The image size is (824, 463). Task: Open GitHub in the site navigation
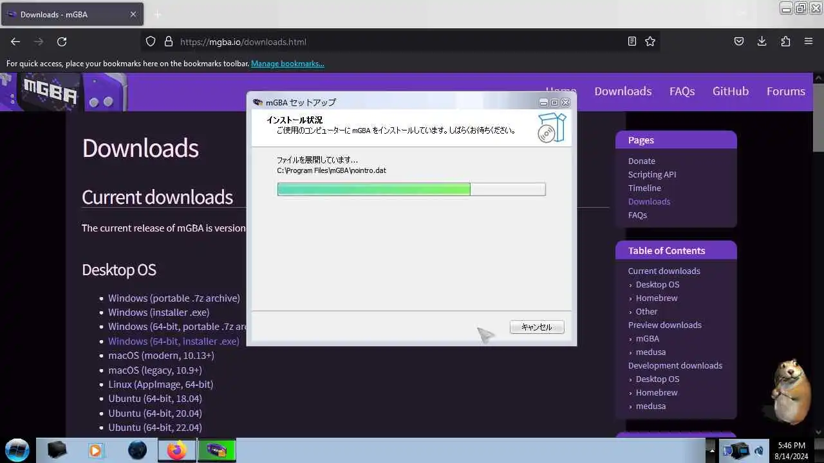[731, 91]
